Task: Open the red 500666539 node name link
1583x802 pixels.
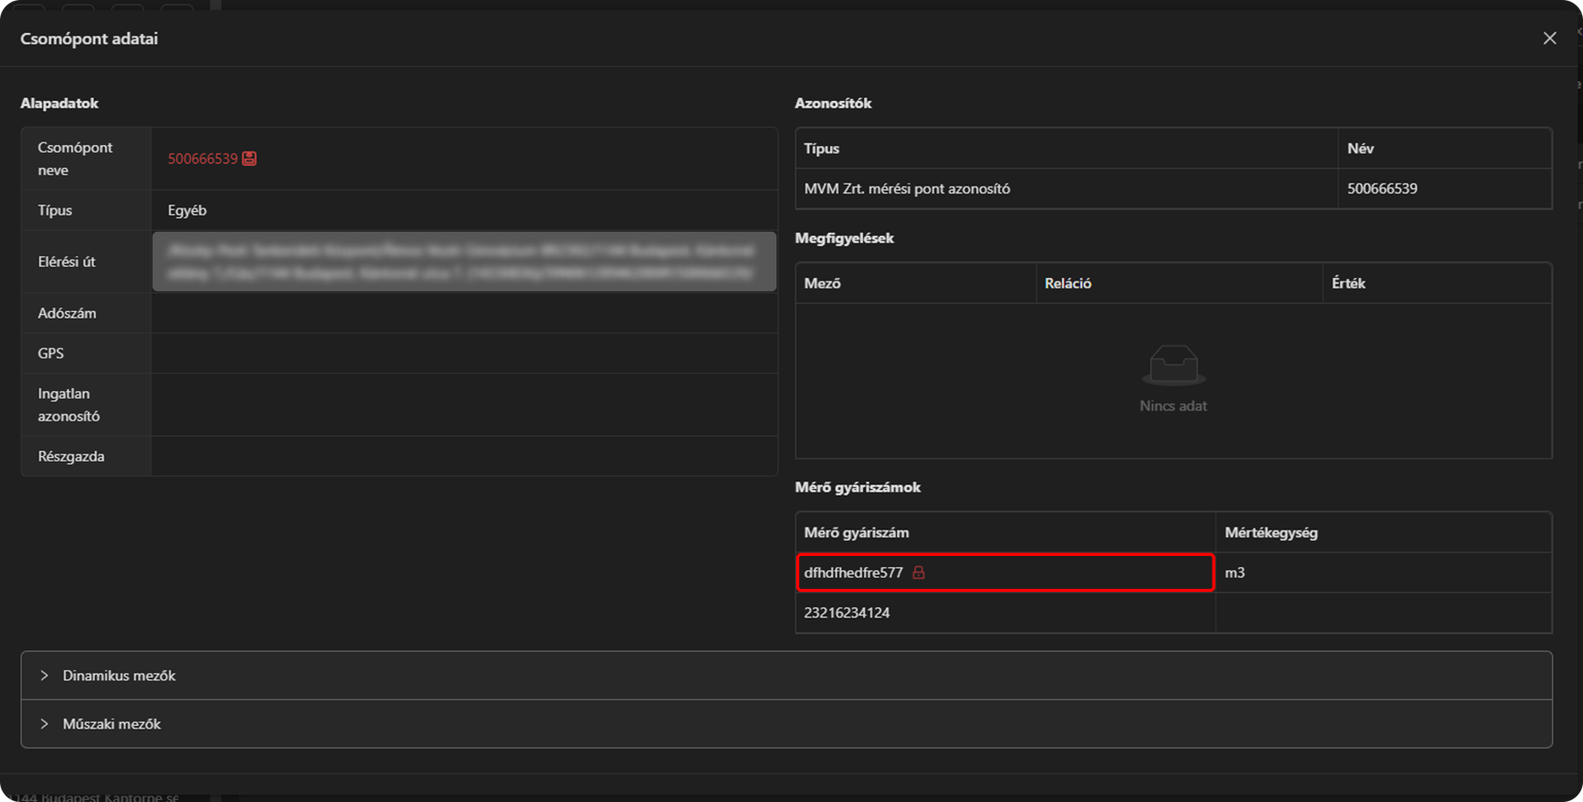Action: tap(203, 158)
